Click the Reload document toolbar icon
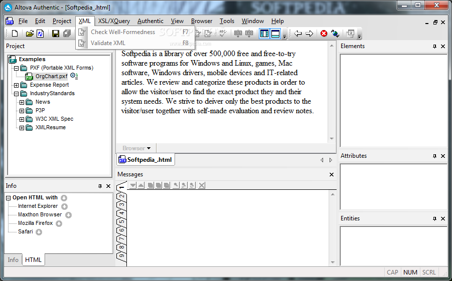 coord(40,34)
